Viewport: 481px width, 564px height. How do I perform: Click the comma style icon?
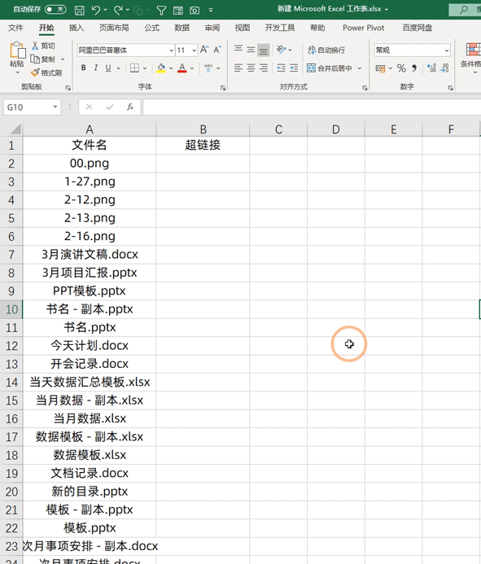point(414,68)
